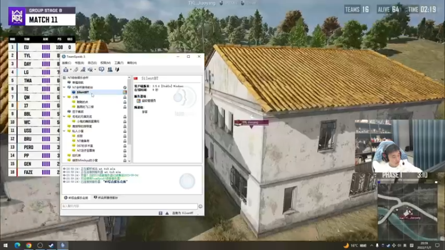
Task: Click the last icon in the TeamSpeak toolbar
Action: pyautogui.click(x=117, y=69)
